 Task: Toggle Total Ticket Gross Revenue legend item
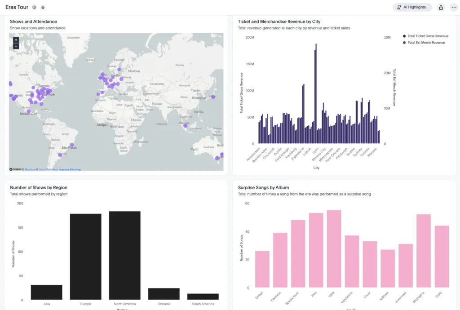pyautogui.click(x=427, y=36)
